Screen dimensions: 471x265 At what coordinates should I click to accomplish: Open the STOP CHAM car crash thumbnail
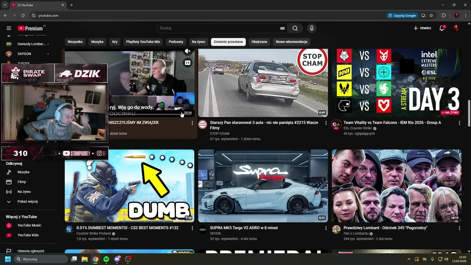click(263, 83)
